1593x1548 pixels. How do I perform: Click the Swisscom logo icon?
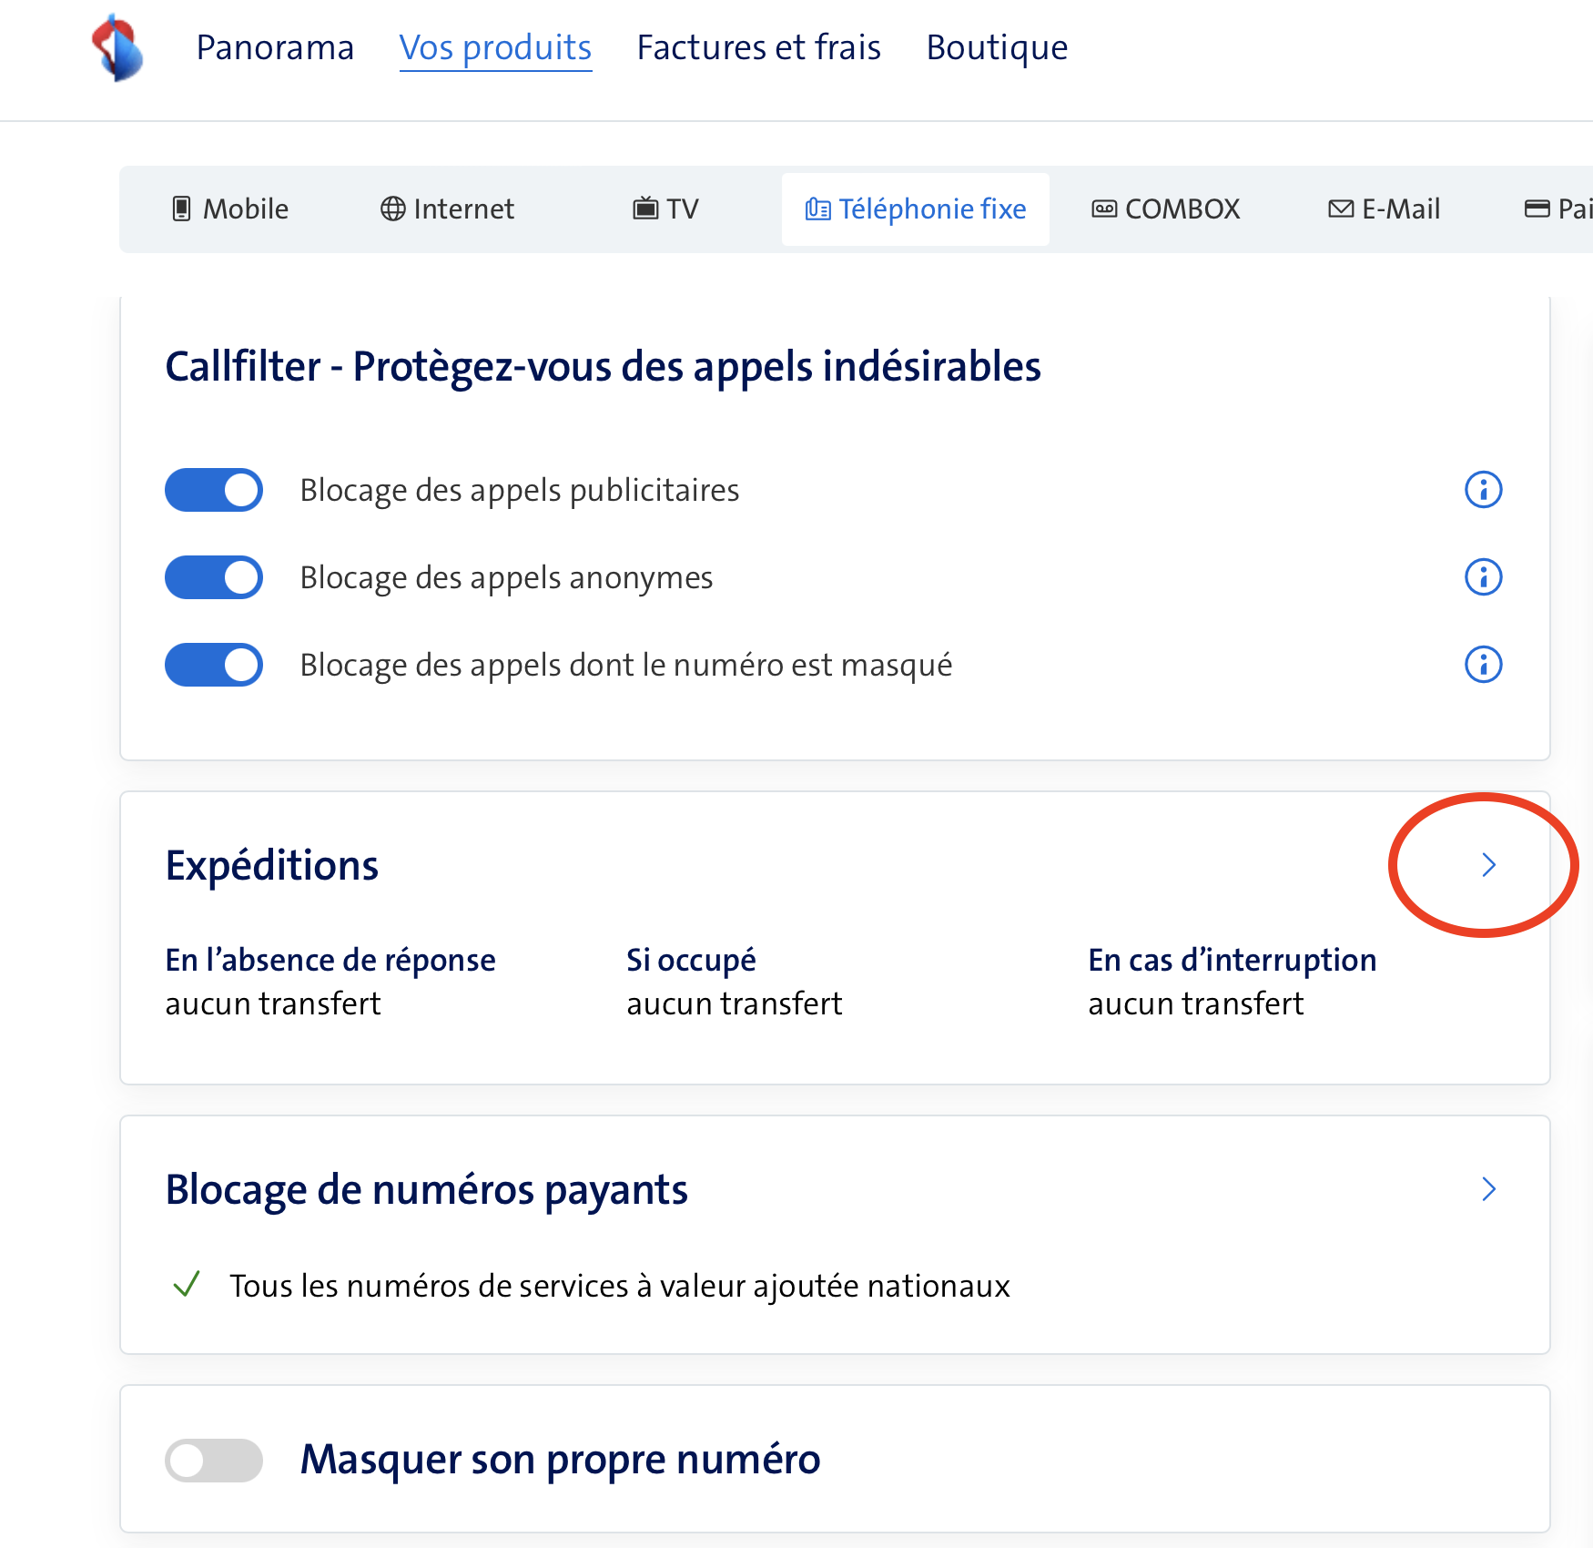[118, 47]
